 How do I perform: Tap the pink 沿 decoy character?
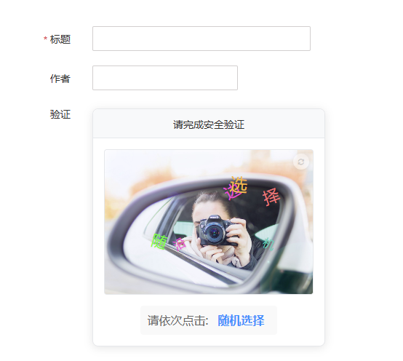click(x=180, y=243)
